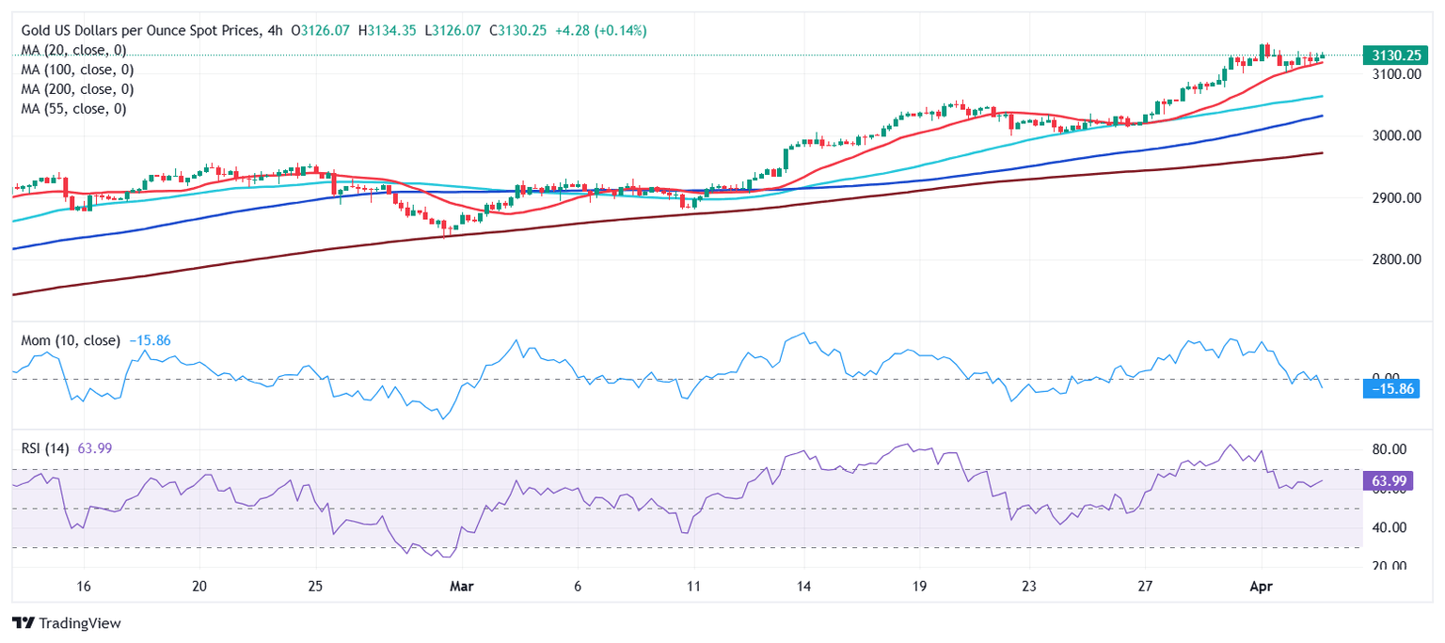Toggle the MA (200, close, 0) legend
Viewport: 1445px width, 643px height.
click(x=77, y=89)
